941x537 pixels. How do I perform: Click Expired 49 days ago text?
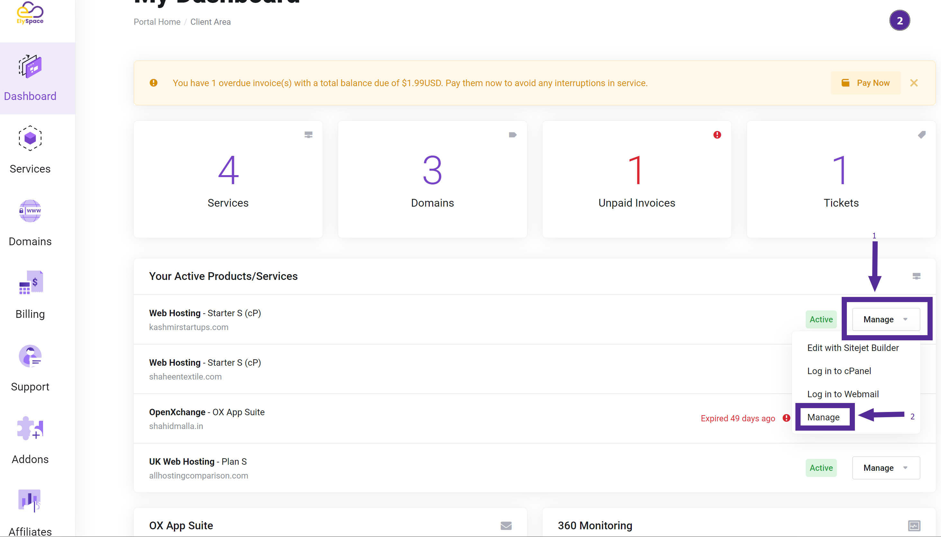(738, 418)
